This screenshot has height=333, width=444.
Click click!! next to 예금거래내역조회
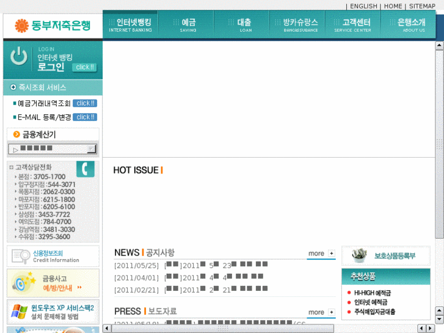pos(85,103)
